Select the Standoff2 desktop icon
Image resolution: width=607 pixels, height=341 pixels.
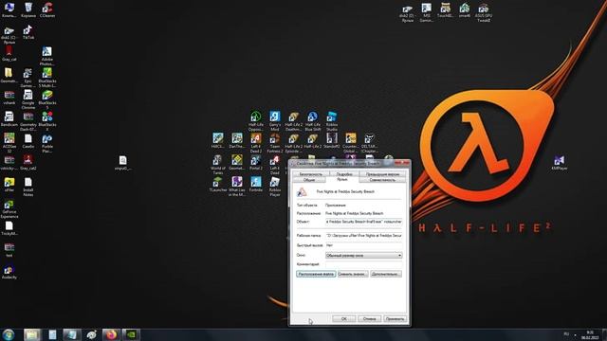point(332,141)
